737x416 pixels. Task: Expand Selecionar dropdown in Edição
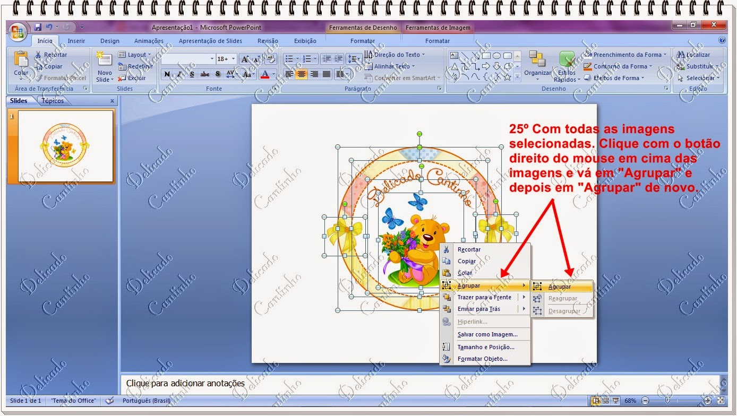(x=699, y=78)
